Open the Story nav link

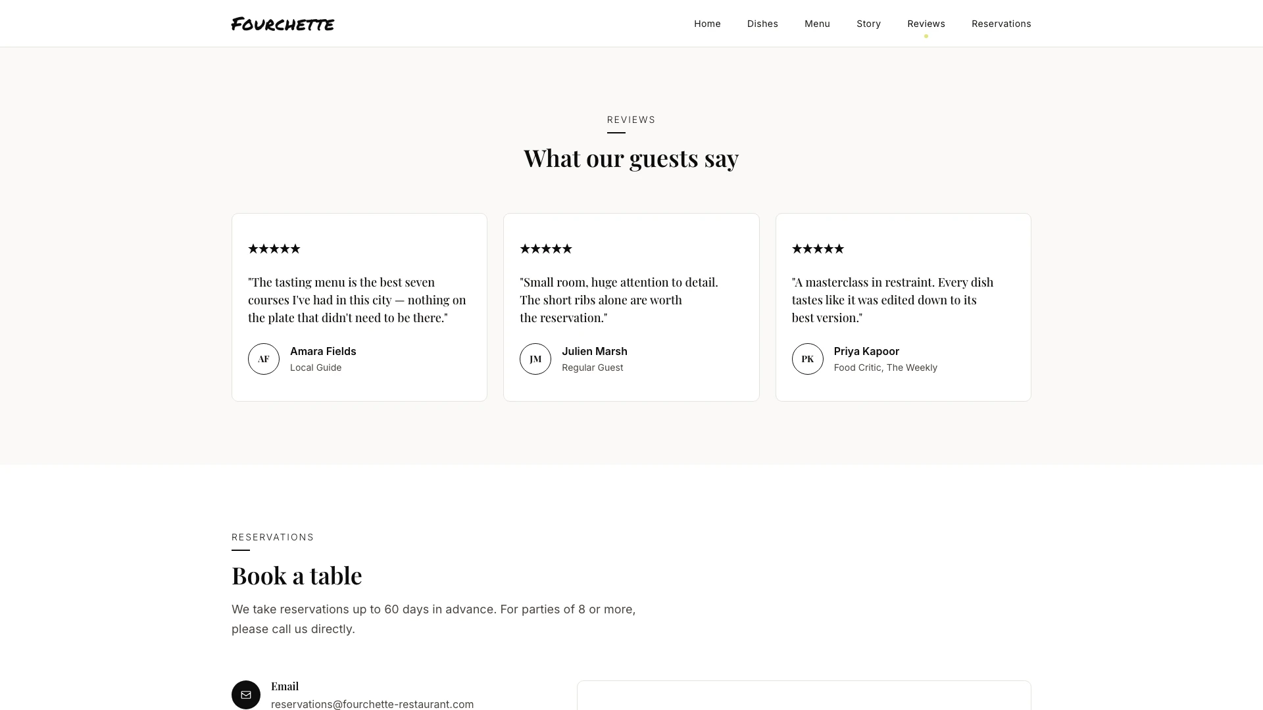(868, 24)
